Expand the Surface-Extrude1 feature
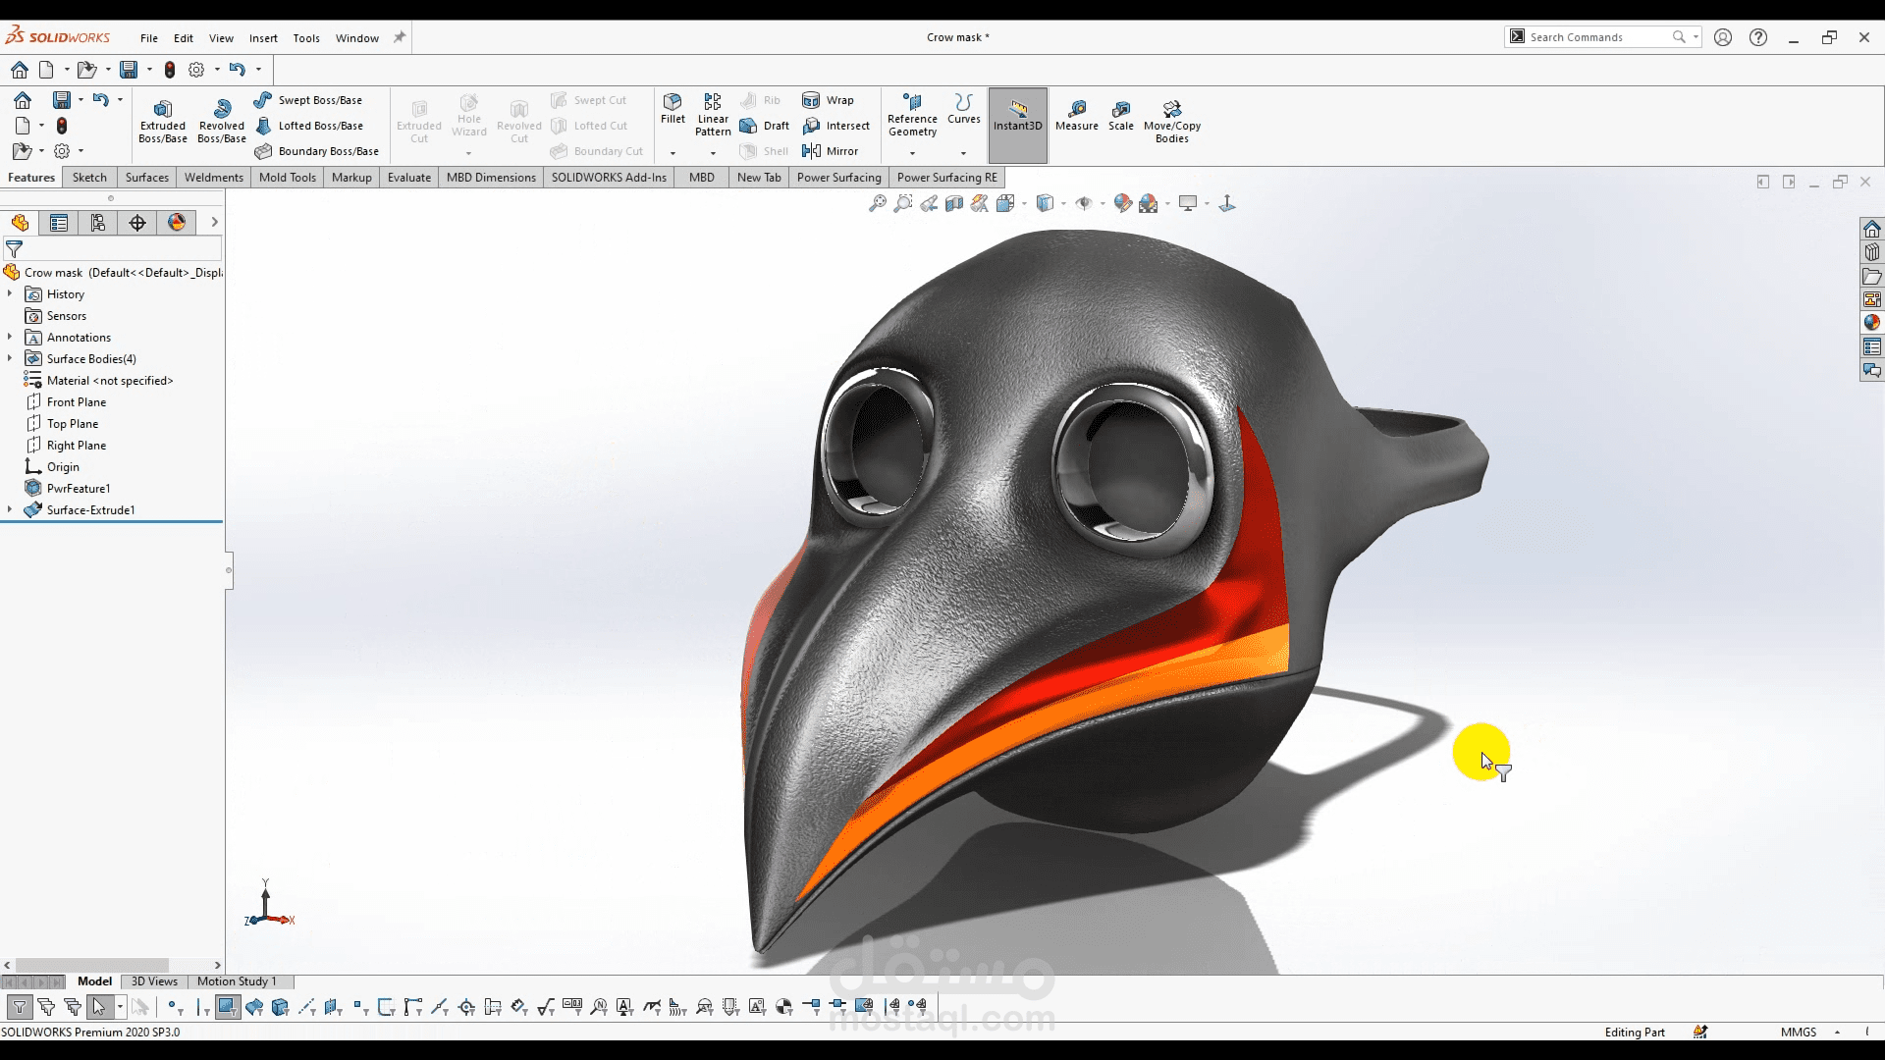 pyautogui.click(x=10, y=510)
